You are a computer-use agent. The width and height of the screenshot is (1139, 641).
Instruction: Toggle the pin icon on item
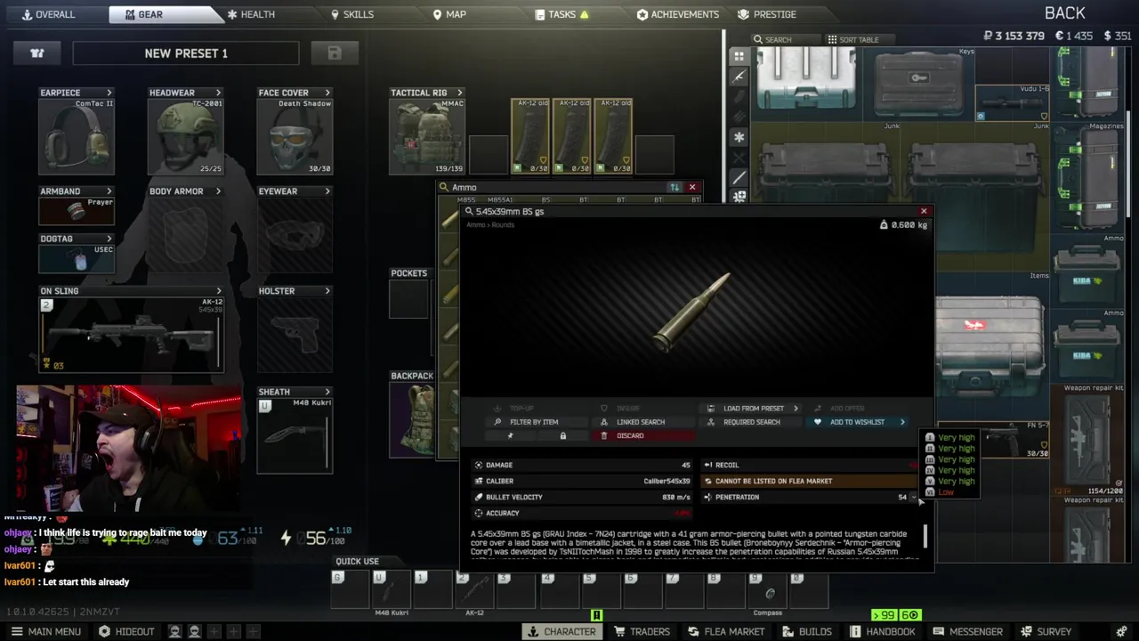(511, 435)
